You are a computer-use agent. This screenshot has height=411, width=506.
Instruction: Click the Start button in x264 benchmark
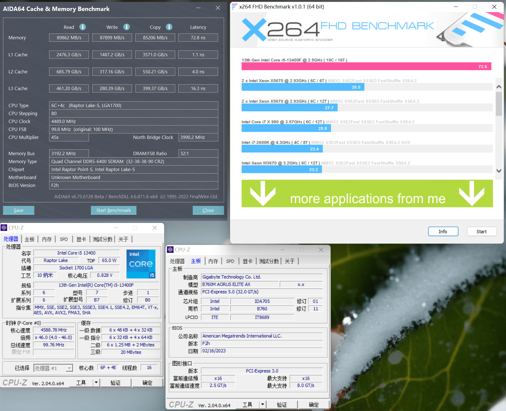pos(482,231)
